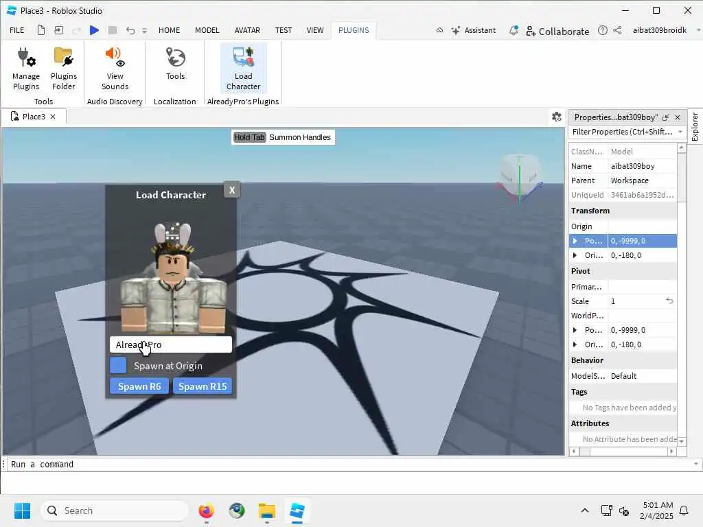Open the Filter Properties dropdown arrow
The height and width of the screenshot is (527, 703).
click(680, 132)
